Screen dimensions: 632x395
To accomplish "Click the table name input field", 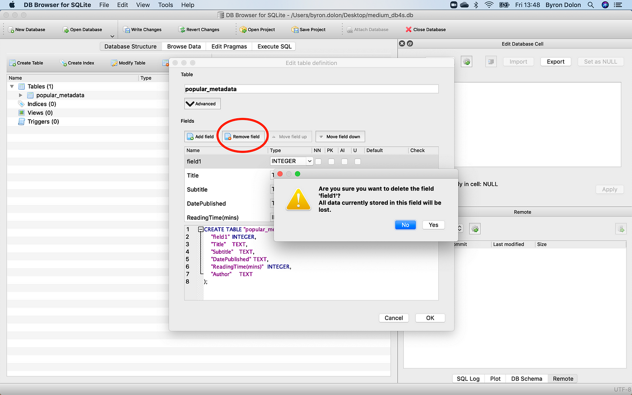I will [311, 89].
